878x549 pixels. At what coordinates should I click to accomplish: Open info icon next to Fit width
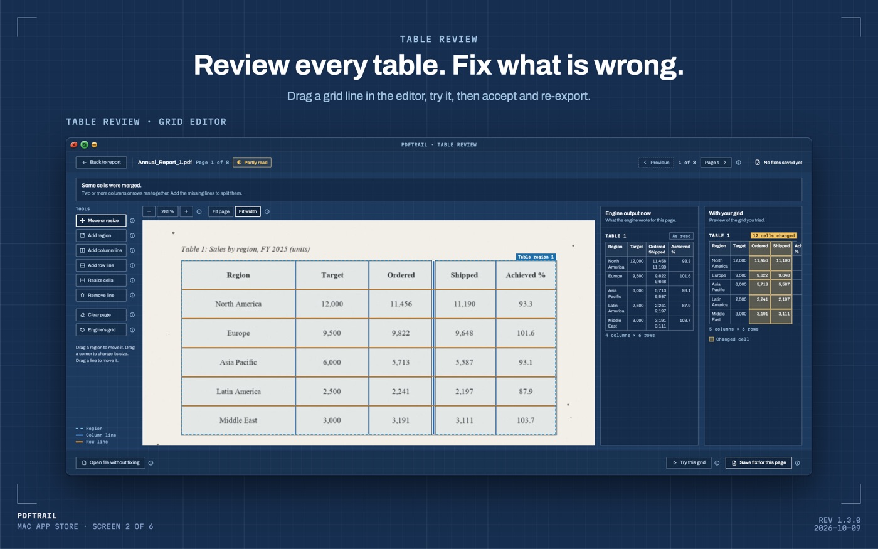click(x=267, y=211)
